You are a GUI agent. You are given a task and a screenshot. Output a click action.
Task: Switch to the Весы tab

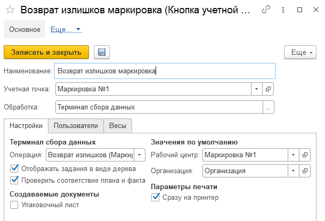118,126
